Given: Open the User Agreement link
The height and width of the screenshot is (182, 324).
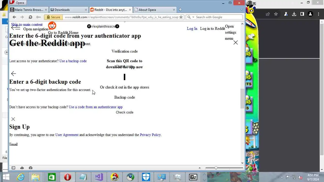Looking at the screenshot, I should pyautogui.click(x=67, y=135).
